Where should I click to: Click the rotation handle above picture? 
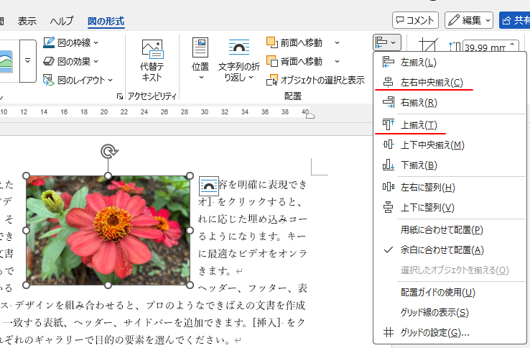click(109, 151)
